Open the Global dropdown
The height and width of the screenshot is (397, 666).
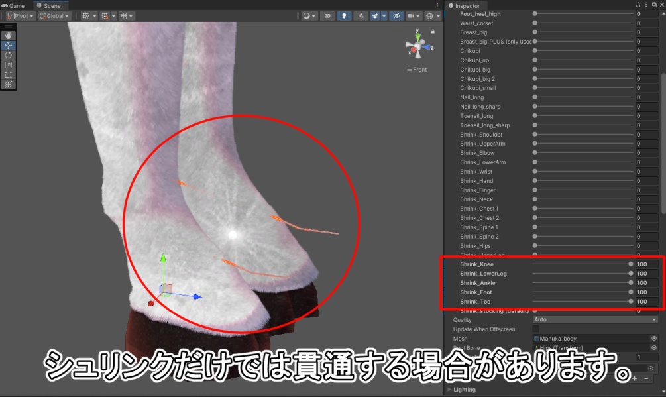(x=54, y=16)
